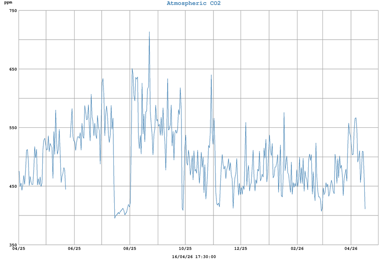Image resolution: width=388 pixels, height=259 pixels.
Task: Click the 04/25 x-axis date label
Action: pos(19,249)
